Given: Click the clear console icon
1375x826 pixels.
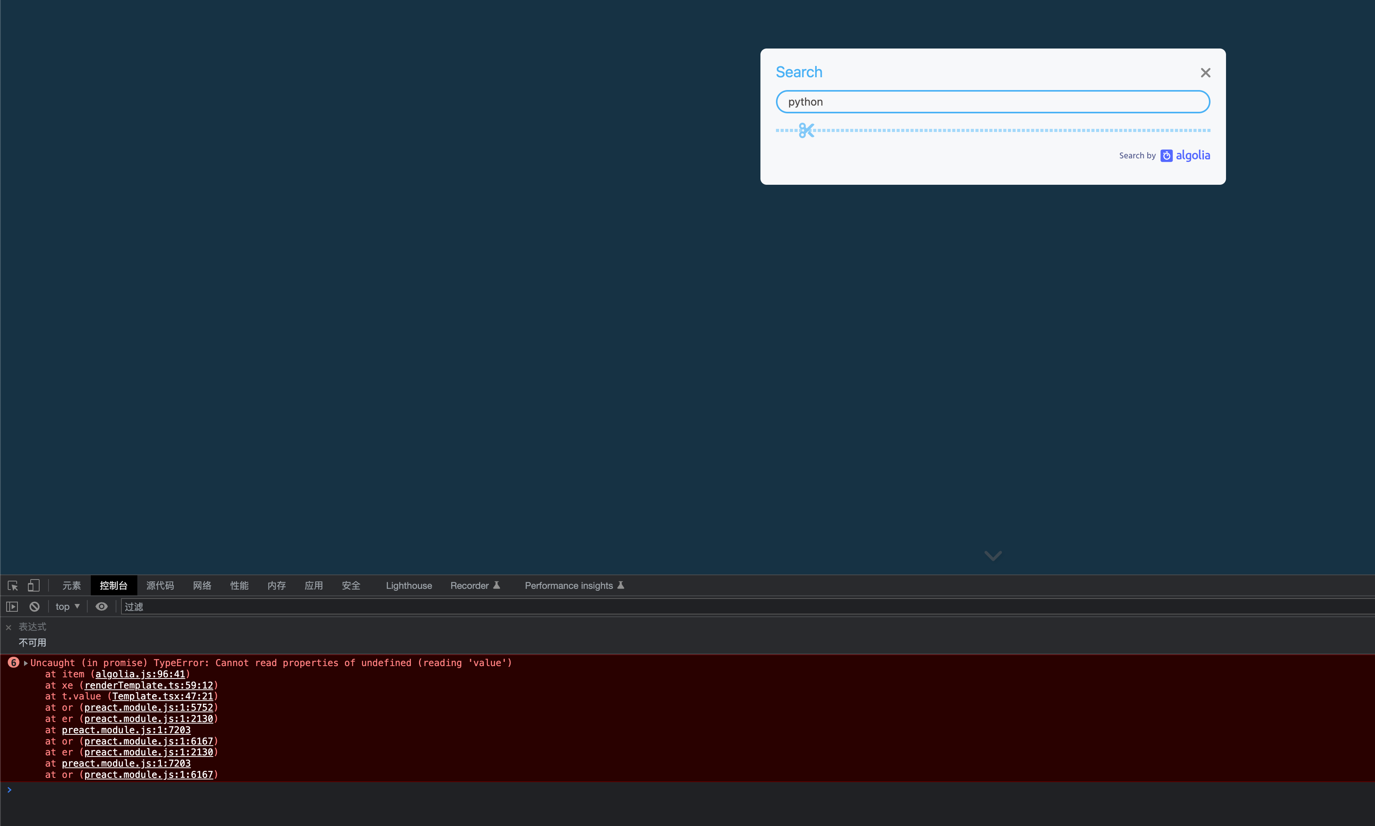Looking at the screenshot, I should coord(34,606).
